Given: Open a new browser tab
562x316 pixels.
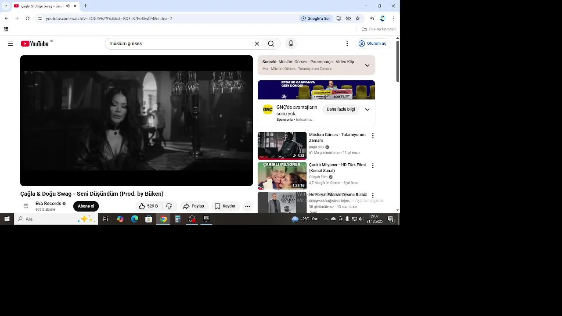Looking at the screenshot, I should [85, 6].
